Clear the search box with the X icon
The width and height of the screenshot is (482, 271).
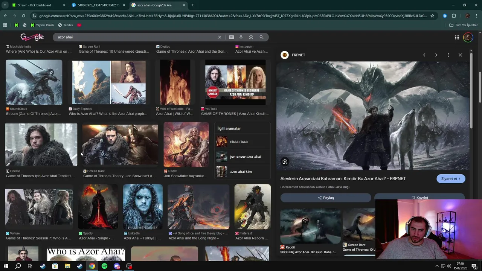(220, 37)
